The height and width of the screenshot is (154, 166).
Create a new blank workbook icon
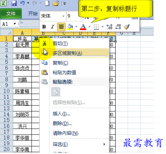(x=47, y=3)
